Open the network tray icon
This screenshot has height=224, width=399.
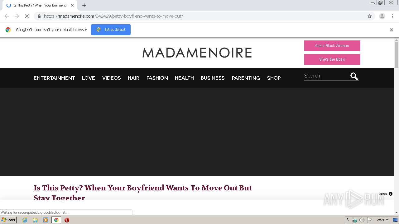click(354, 220)
